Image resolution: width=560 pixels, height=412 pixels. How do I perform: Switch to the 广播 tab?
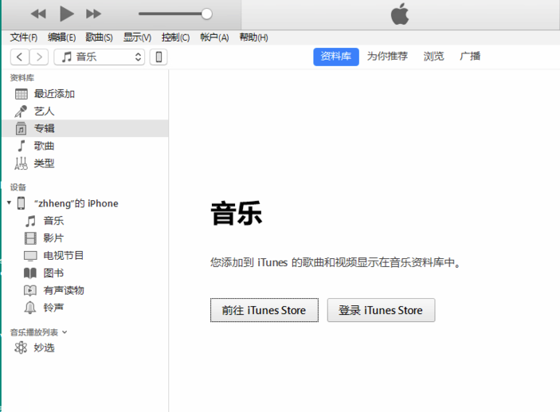pyautogui.click(x=470, y=57)
